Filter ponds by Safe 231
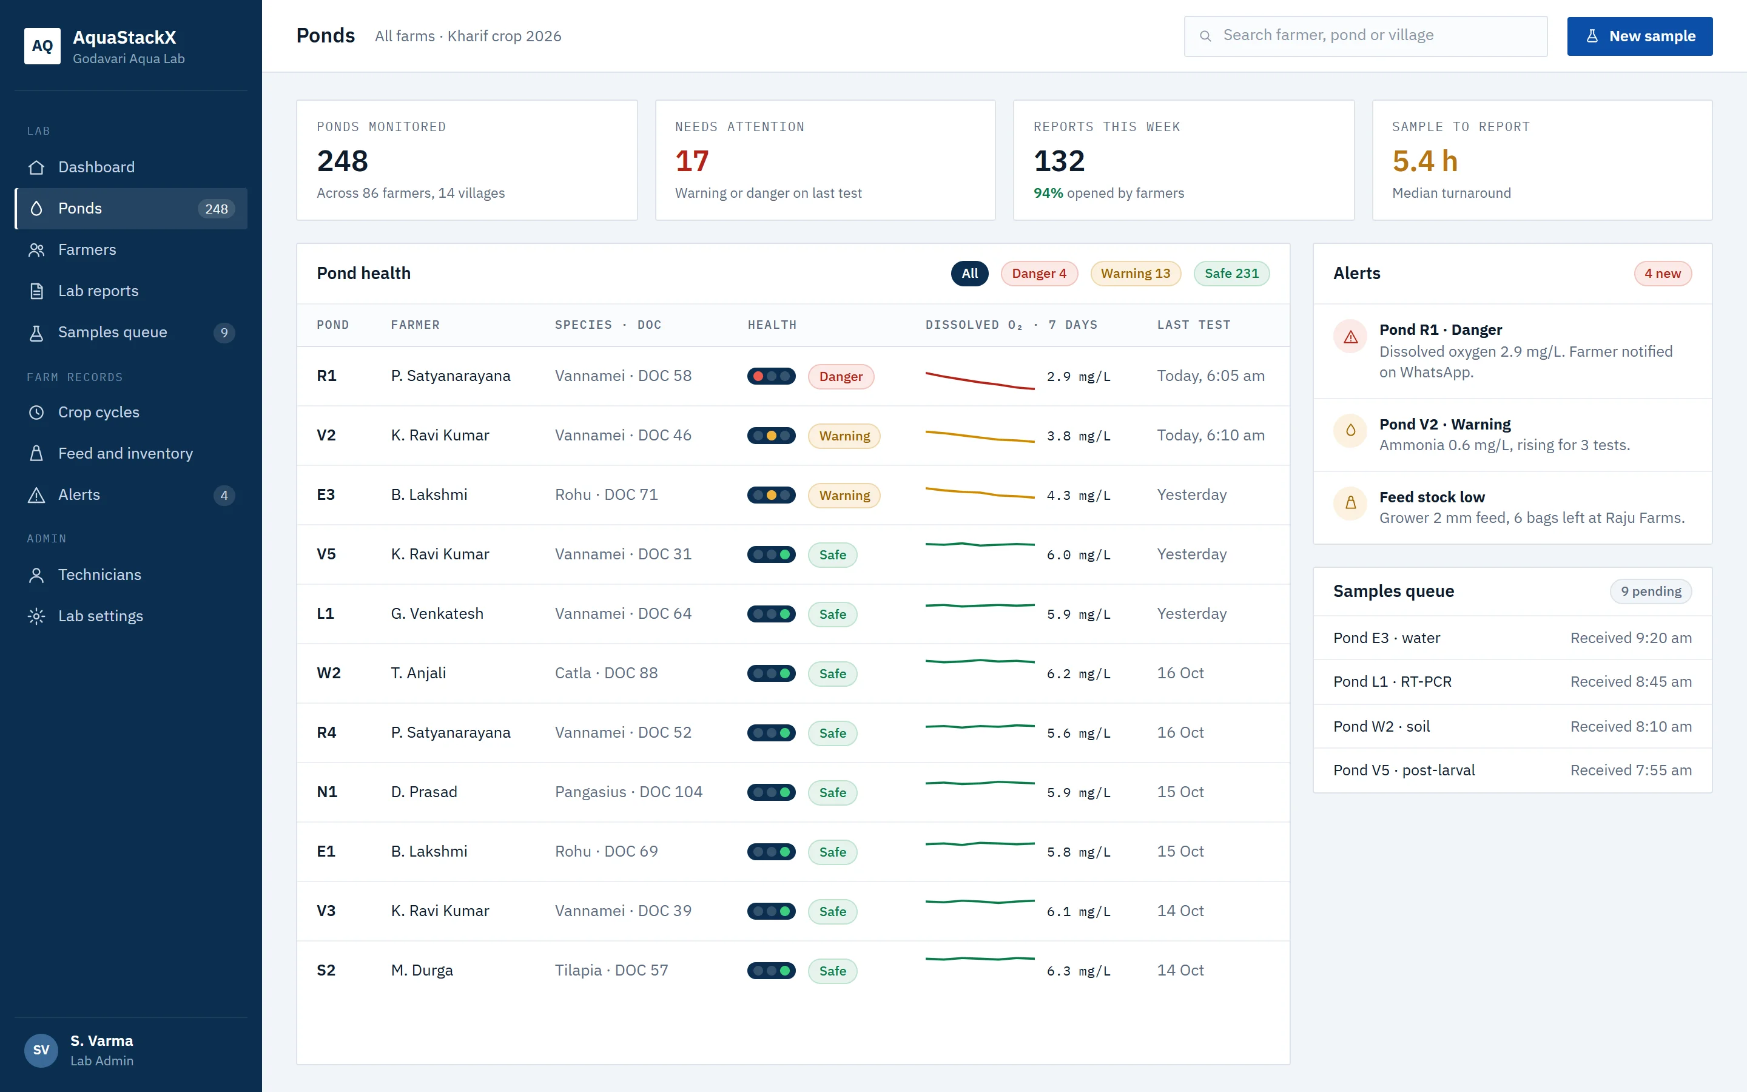 pyautogui.click(x=1231, y=274)
